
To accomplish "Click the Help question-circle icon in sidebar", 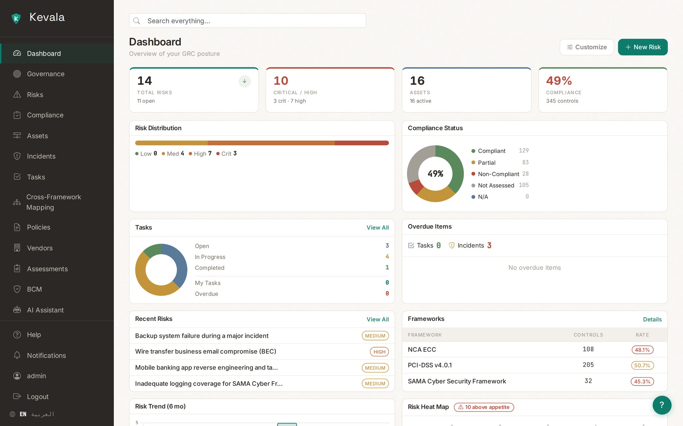I will (17, 335).
